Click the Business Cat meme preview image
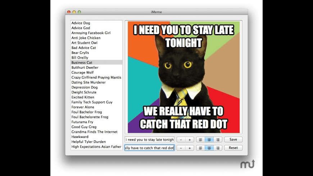This screenshot has height=176, width=313. coord(183,77)
